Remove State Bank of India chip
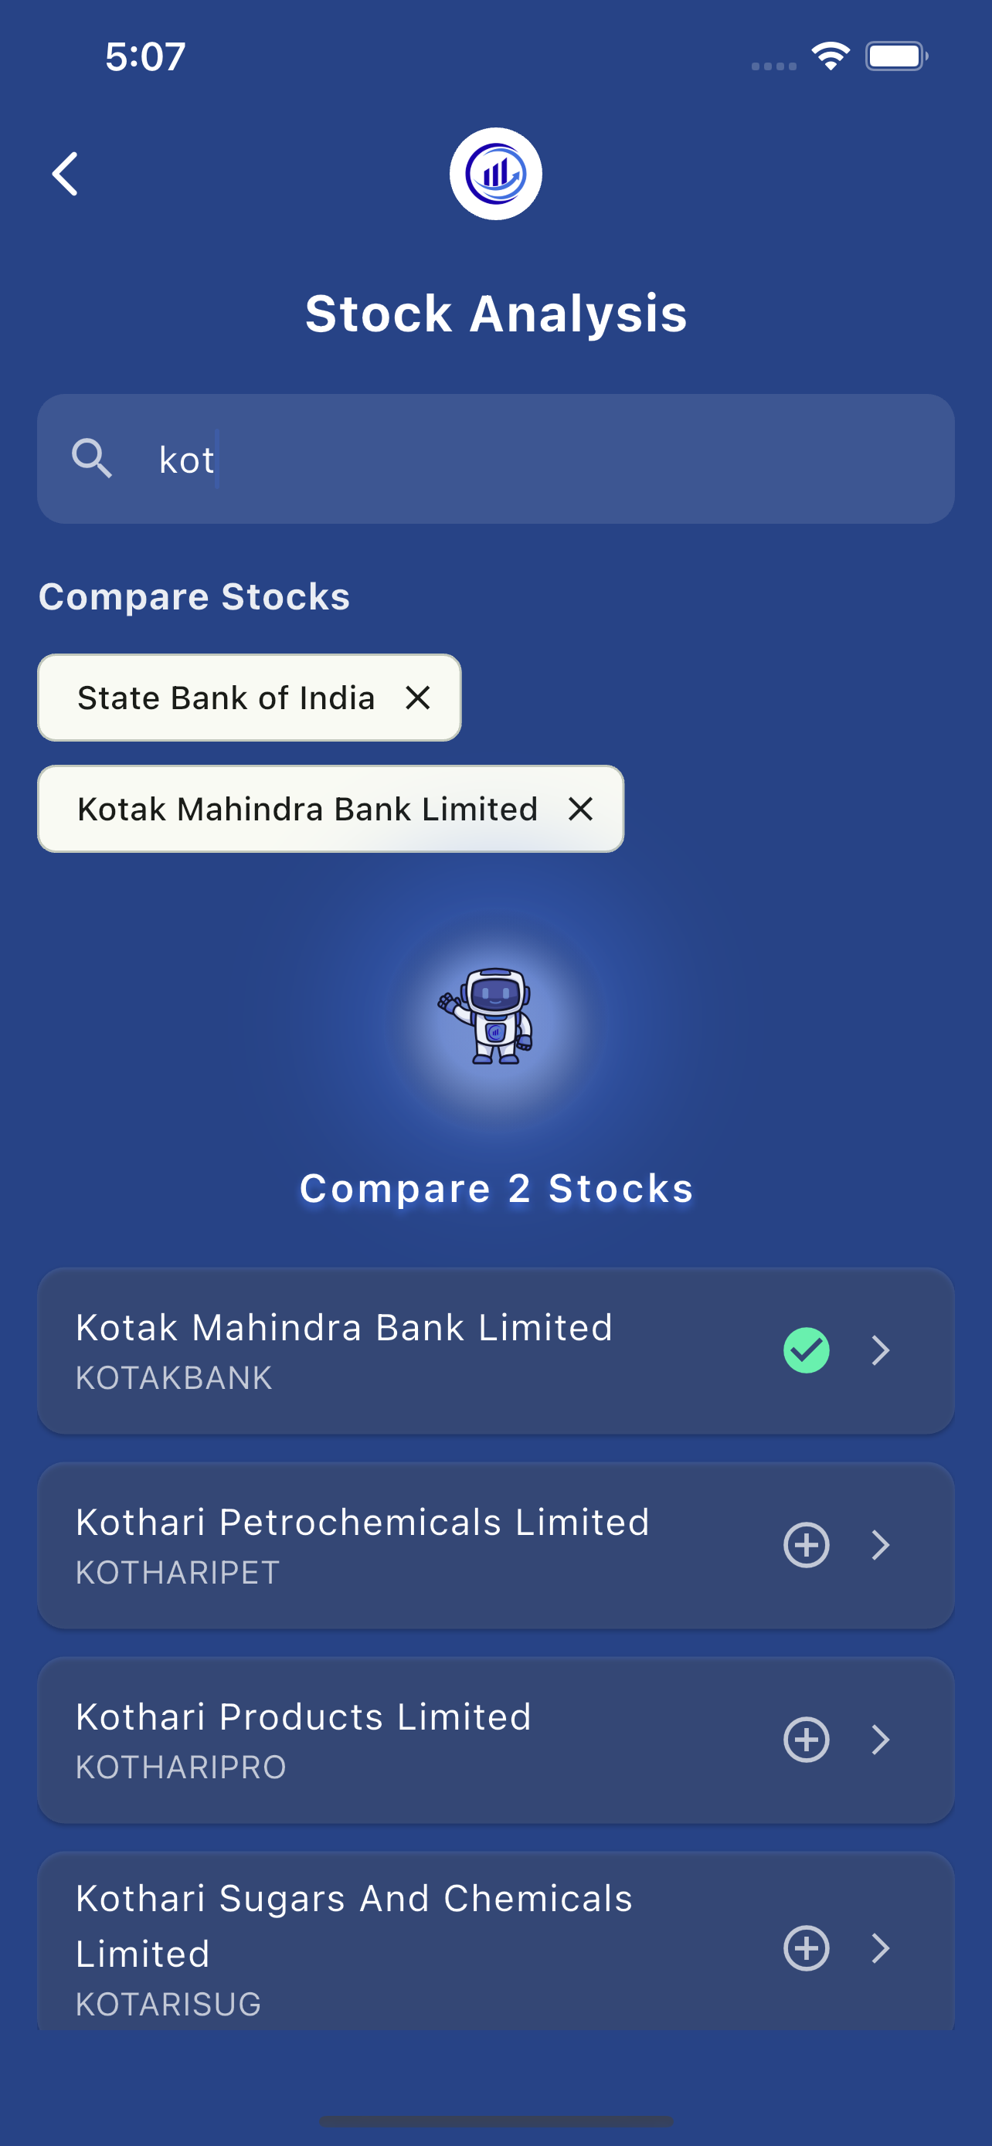Viewport: 992px width, 2146px height. point(417,698)
